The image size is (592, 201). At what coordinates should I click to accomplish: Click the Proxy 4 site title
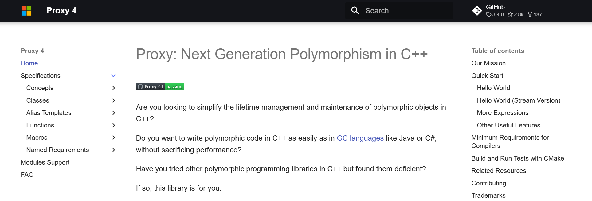pos(61,11)
